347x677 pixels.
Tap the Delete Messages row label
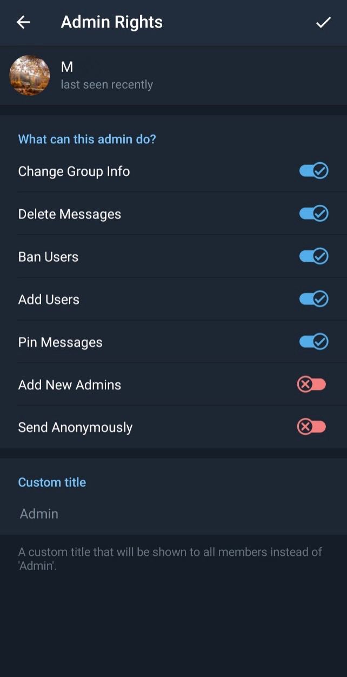70,214
